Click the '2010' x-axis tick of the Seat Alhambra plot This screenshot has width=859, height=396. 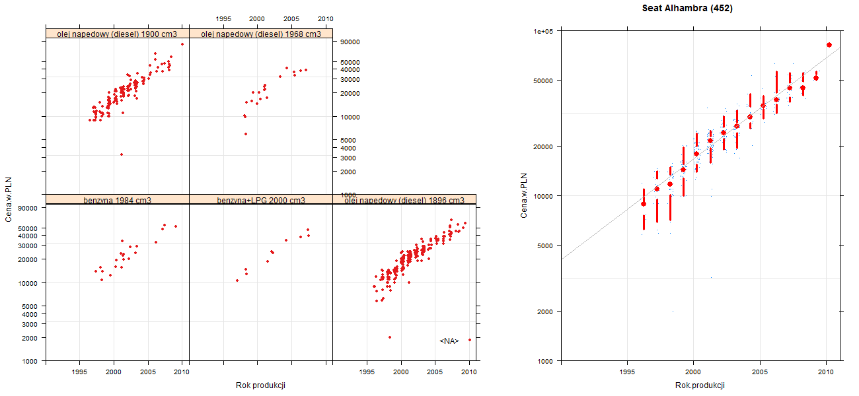click(826, 373)
